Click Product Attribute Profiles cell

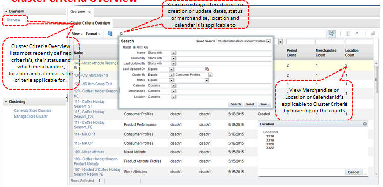pos(143,161)
